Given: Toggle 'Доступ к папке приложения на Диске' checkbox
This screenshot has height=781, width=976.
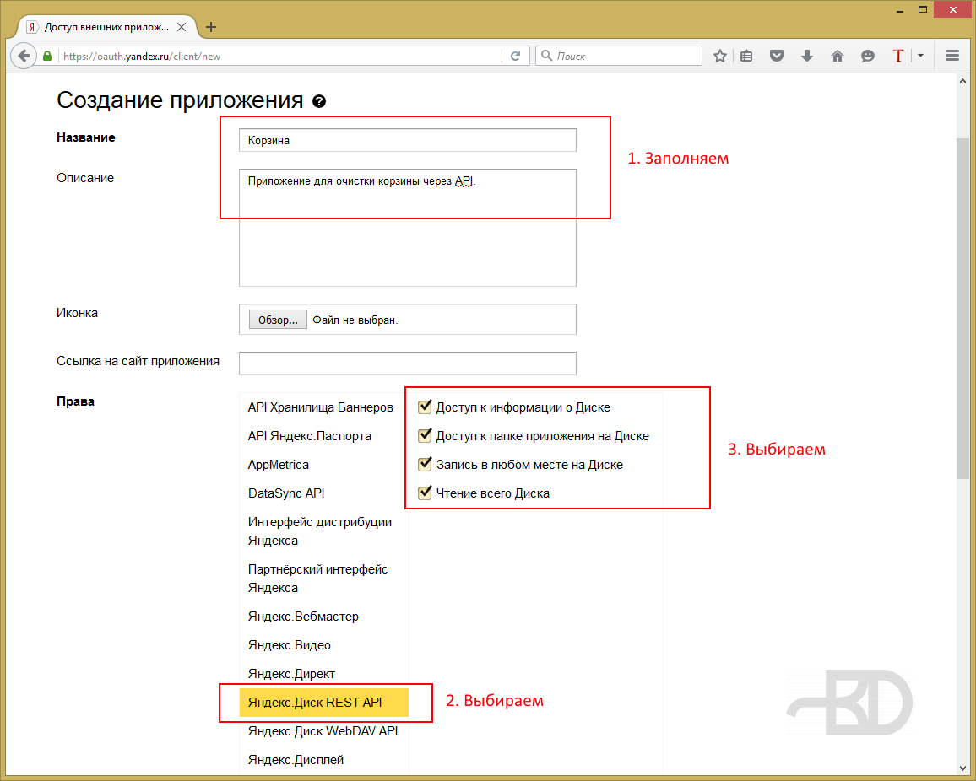Looking at the screenshot, I should click(426, 435).
